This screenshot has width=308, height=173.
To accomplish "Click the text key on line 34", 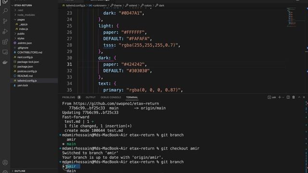I will click(103, 84).
